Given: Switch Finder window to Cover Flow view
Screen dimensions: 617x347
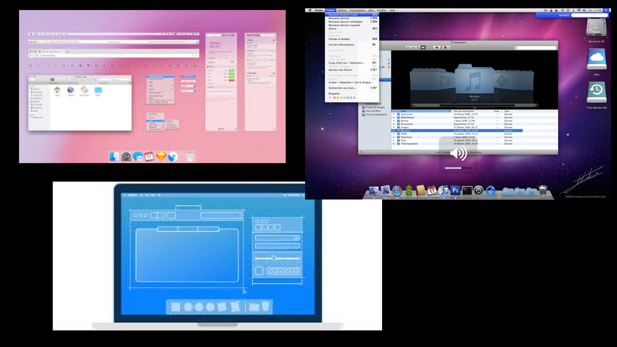Looking at the screenshot, I should coord(423,48).
